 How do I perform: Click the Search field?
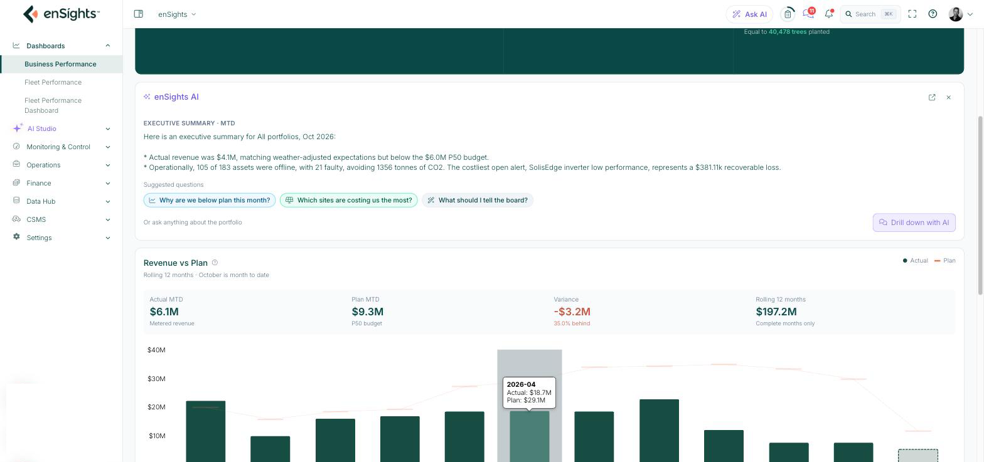870,14
